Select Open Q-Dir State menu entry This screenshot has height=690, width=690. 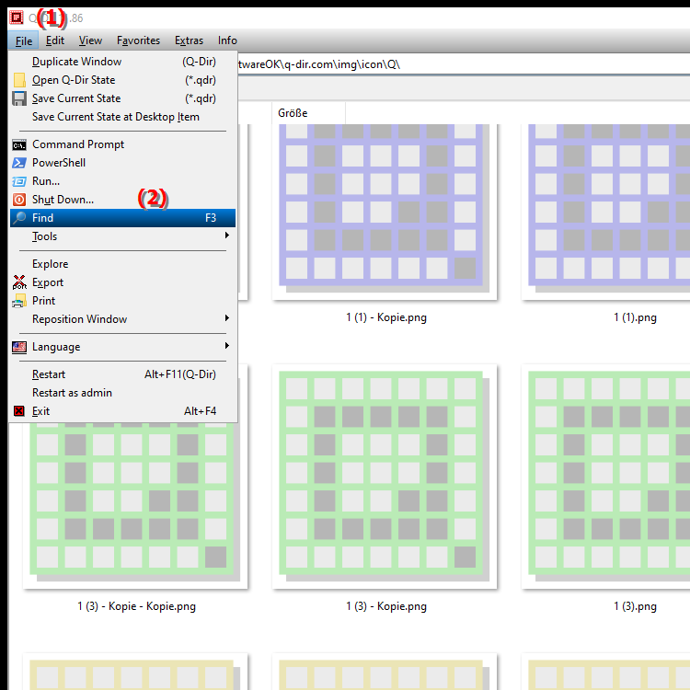click(122, 80)
